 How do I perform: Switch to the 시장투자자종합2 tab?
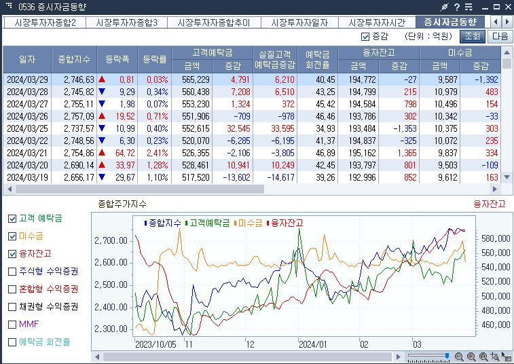point(45,22)
